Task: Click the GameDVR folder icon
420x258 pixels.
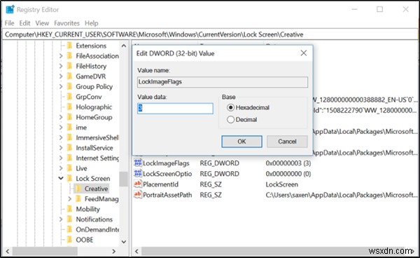Action: pos(69,76)
